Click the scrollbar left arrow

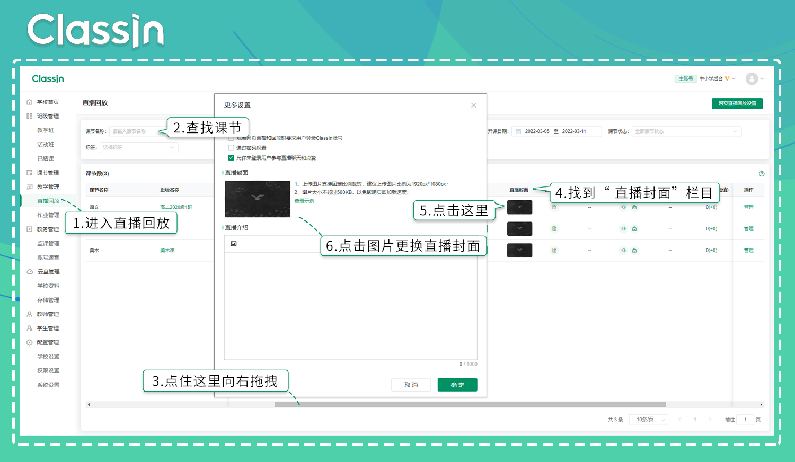89,405
